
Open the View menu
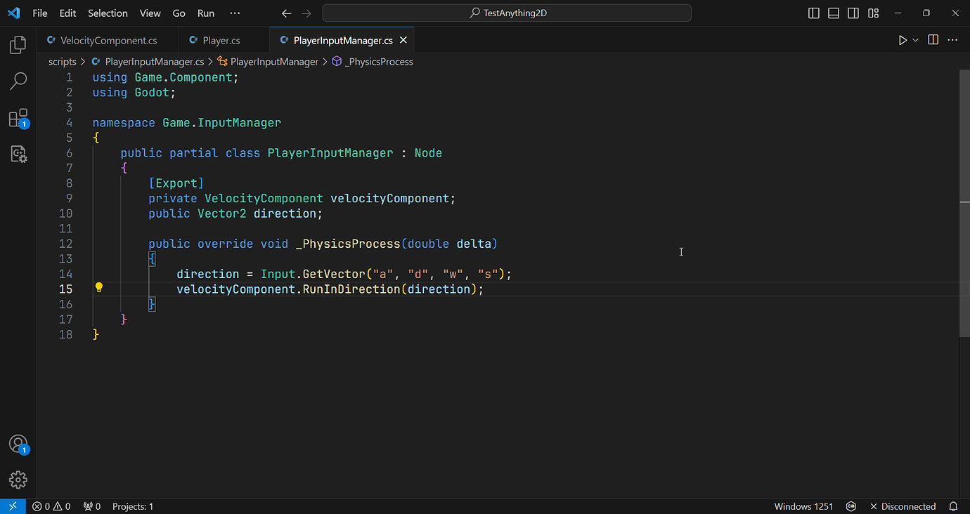(x=150, y=13)
